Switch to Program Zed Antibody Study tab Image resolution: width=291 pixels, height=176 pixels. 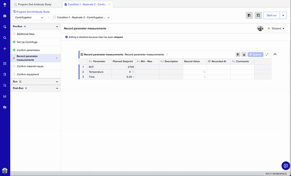click(35, 4)
